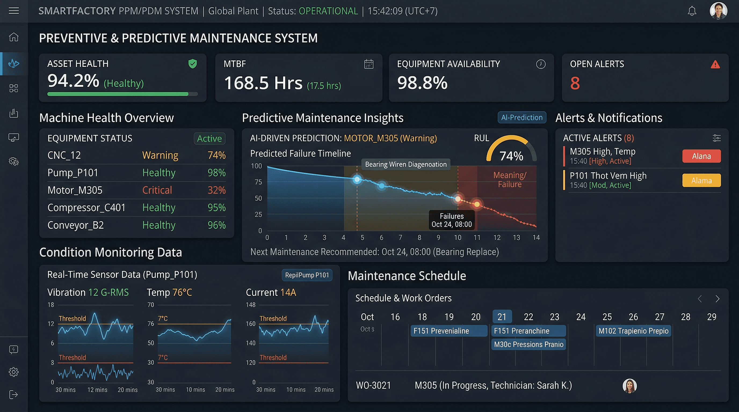This screenshot has height=412, width=739.
Task: Open the alert filter settings icon
Action: pos(716,138)
